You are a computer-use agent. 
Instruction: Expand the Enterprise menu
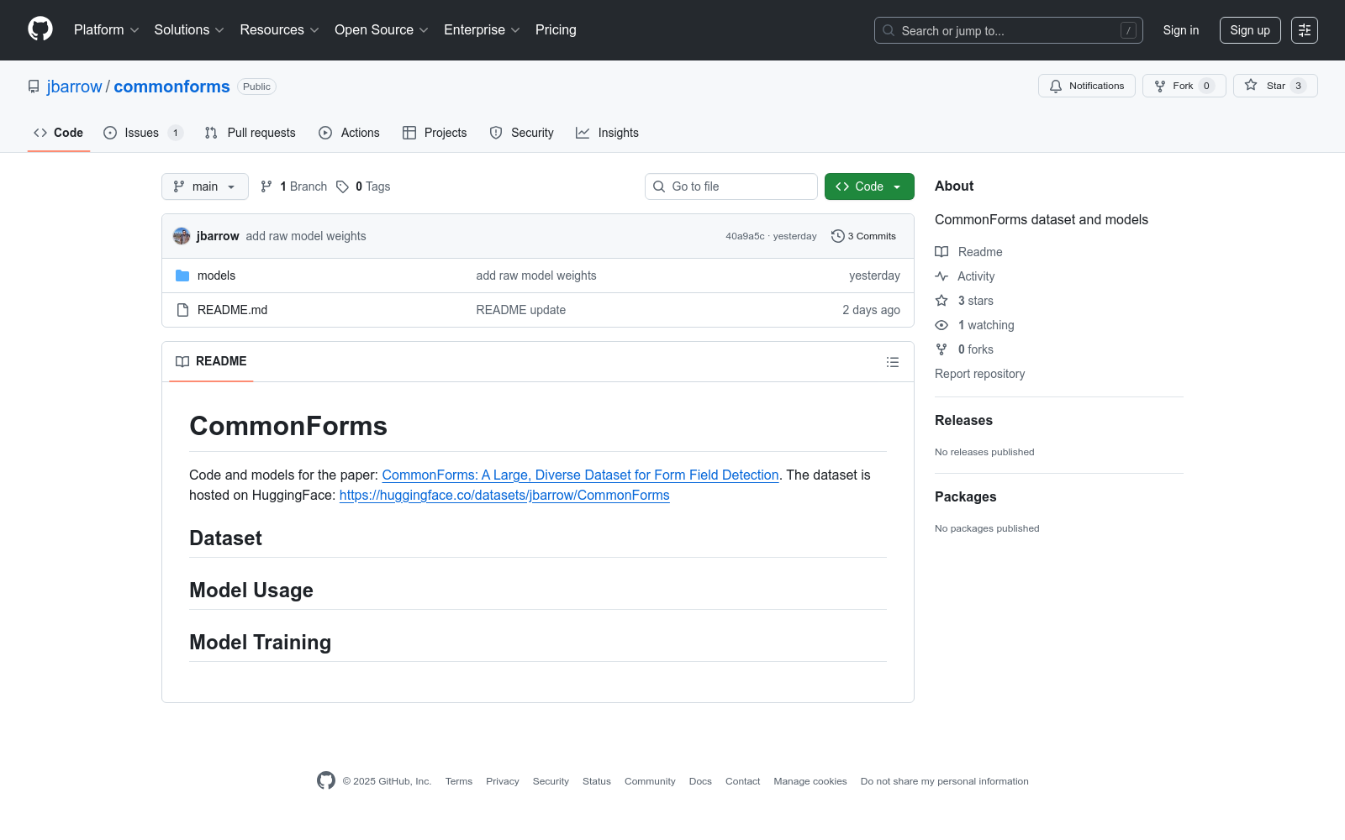(482, 30)
